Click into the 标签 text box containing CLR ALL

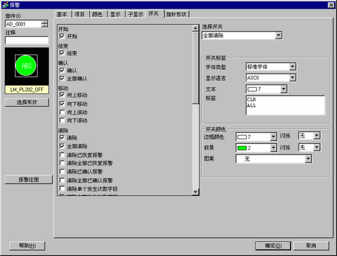285,105
